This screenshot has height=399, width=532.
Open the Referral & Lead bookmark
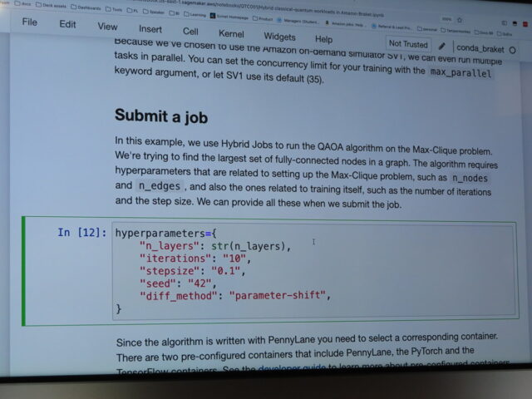[x=392, y=27]
